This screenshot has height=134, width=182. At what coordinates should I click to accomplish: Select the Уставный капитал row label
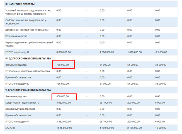click(25, 12)
